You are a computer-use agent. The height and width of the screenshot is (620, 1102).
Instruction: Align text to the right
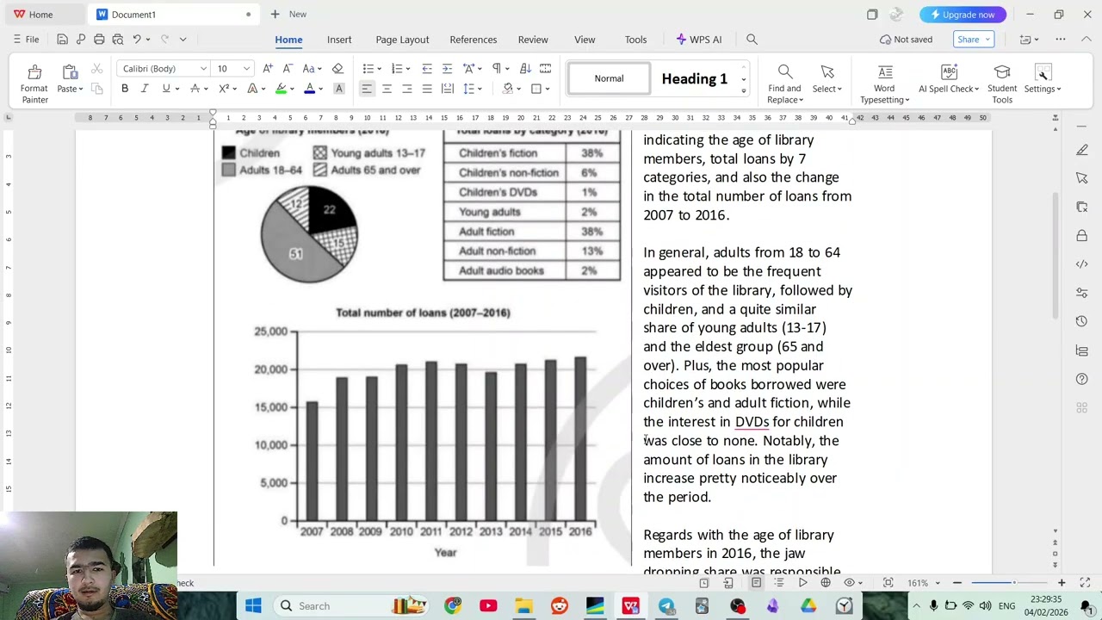(x=407, y=89)
